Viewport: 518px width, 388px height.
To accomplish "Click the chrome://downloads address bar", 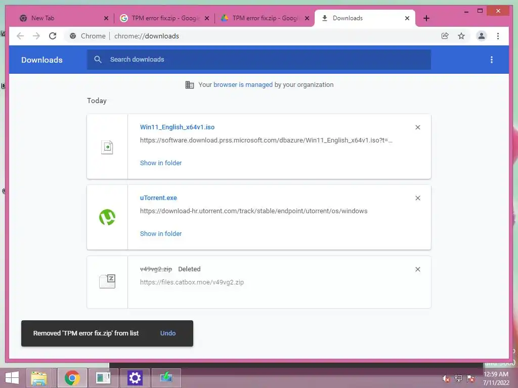I will (x=146, y=36).
